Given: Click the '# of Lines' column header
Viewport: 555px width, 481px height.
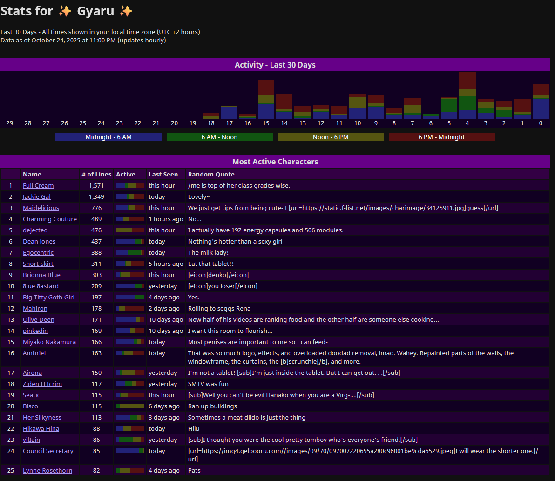Looking at the screenshot, I should pos(96,174).
